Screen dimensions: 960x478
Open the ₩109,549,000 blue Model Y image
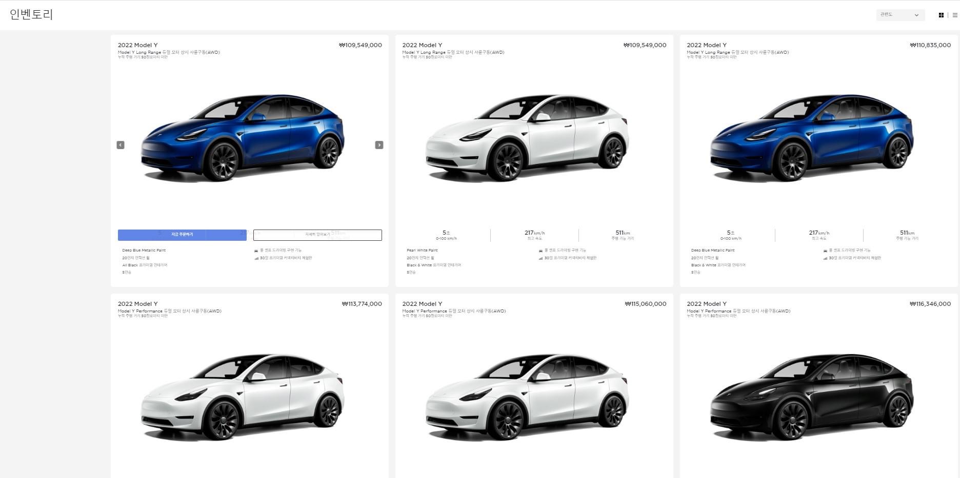pyautogui.click(x=243, y=137)
